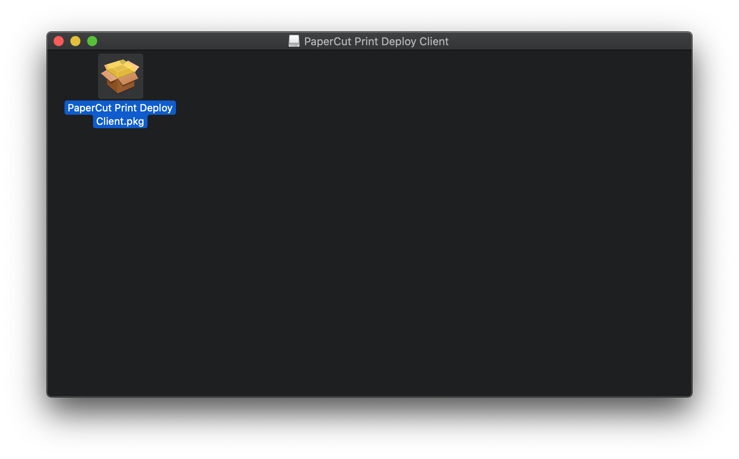Click the "Client.pkg" filename label line
The width and height of the screenshot is (739, 459).
(120, 121)
